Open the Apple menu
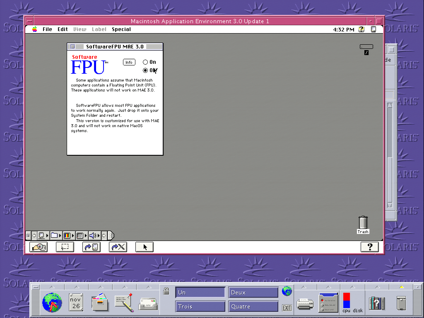Image resolution: width=424 pixels, height=318 pixels. (35, 29)
